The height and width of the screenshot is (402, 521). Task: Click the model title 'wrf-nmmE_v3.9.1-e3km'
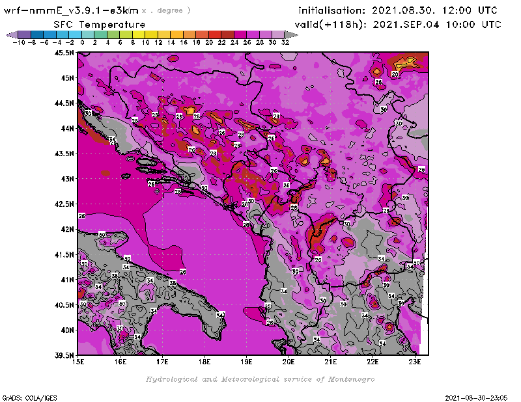tap(71, 10)
